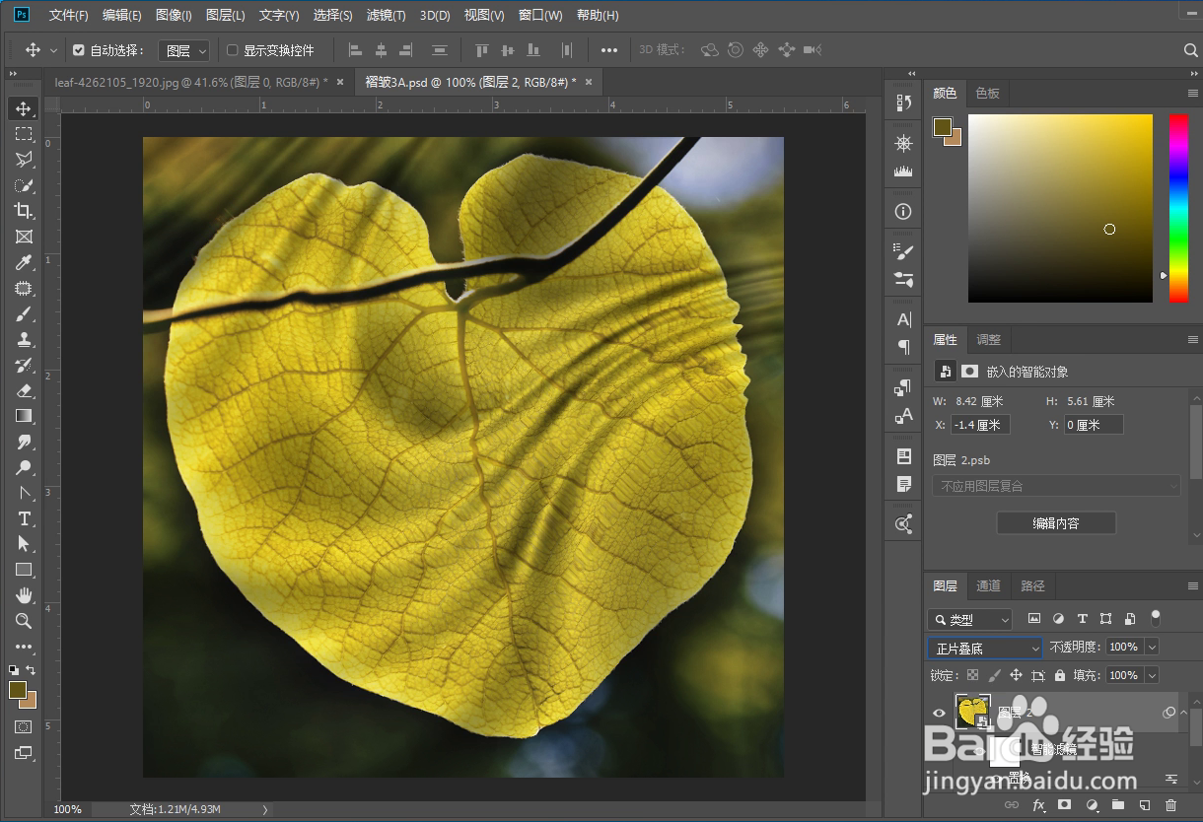Toggle layer filtering switch
Screen dimensions: 1203x822
(x=1156, y=618)
